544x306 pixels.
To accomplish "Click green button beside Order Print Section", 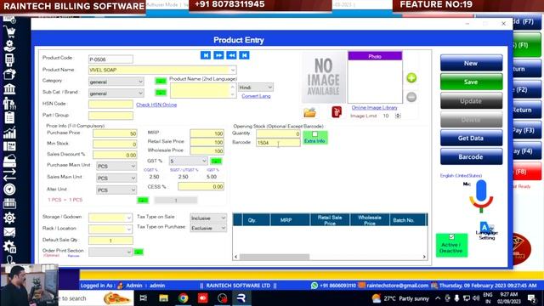I will pyautogui.click(x=139, y=252).
